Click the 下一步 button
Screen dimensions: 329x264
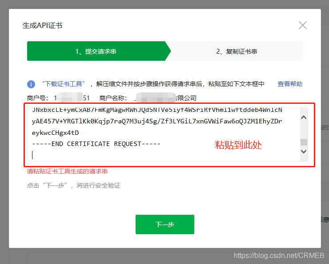pyautogui.click(x=164, y=225)
